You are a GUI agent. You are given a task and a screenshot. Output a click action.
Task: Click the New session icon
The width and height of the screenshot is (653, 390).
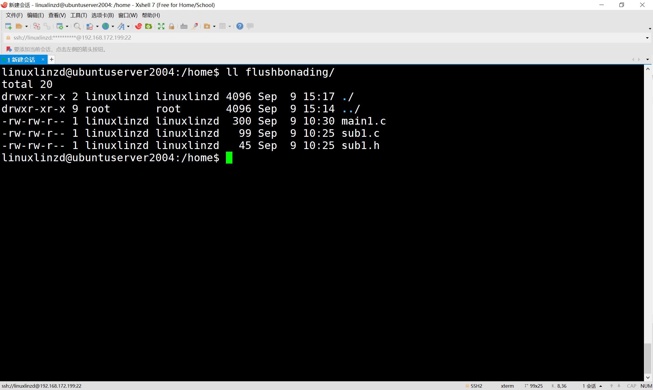[8, 26]
